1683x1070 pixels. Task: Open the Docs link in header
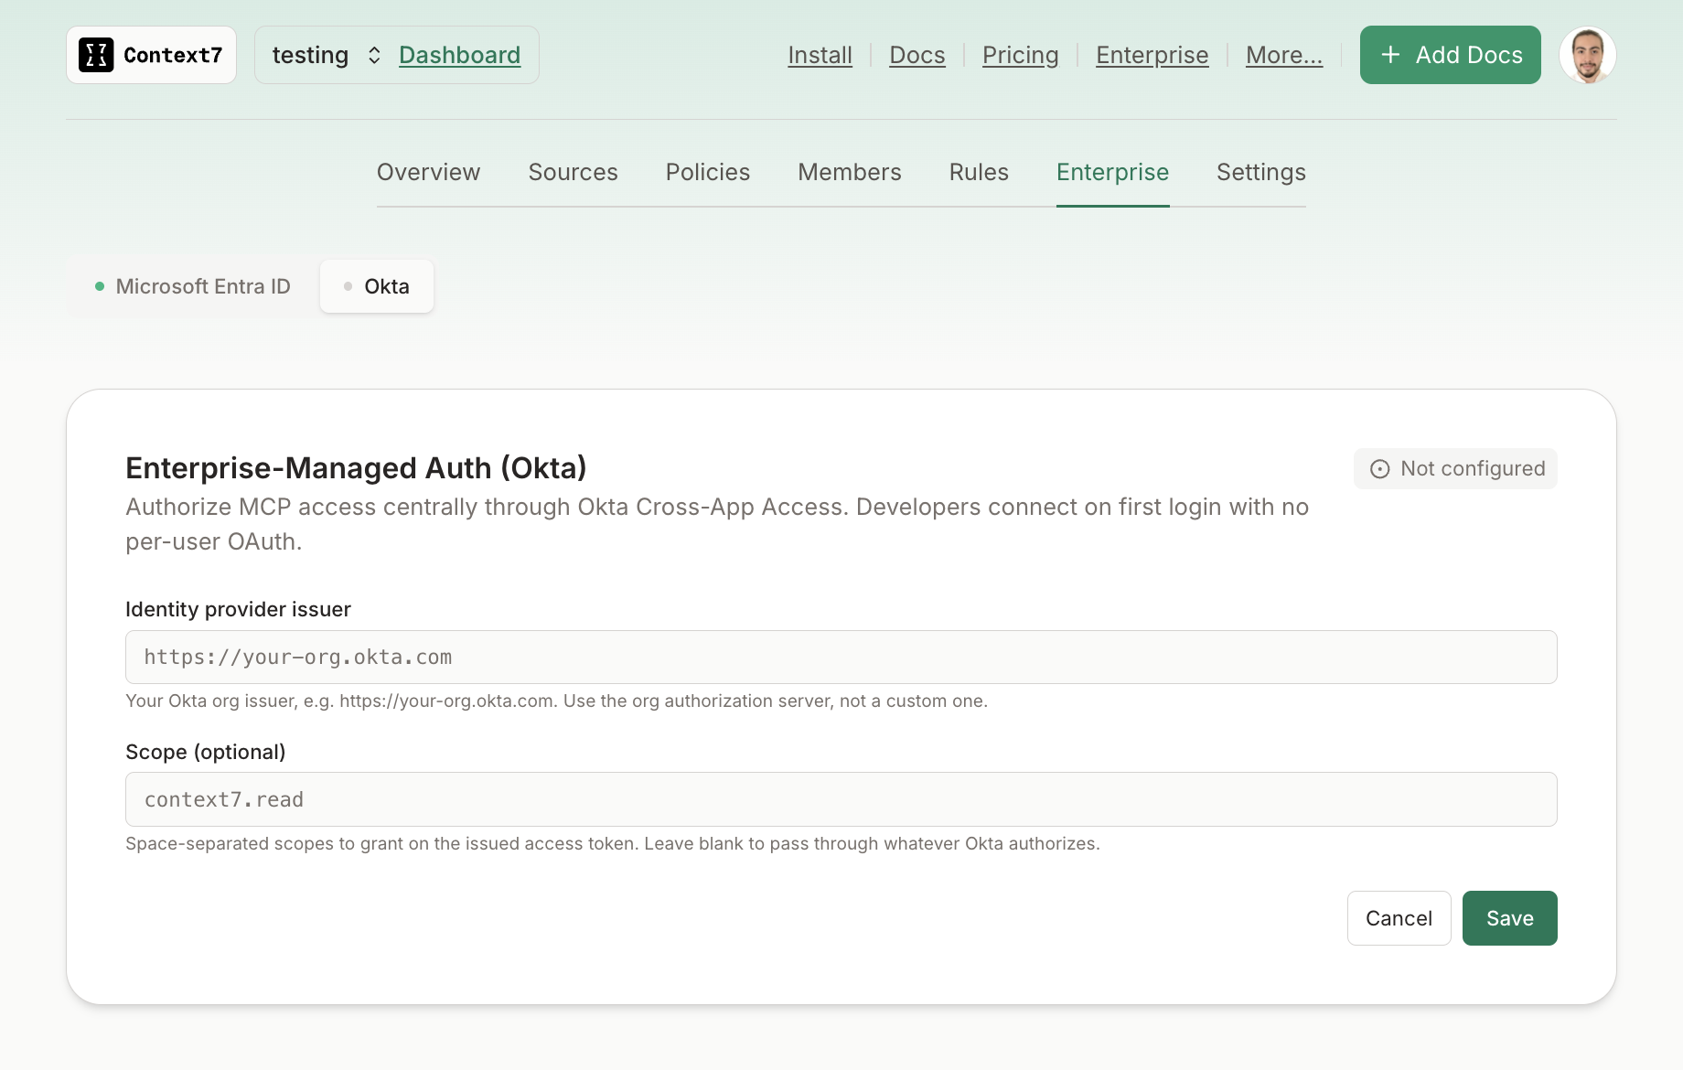click(917, 55)
